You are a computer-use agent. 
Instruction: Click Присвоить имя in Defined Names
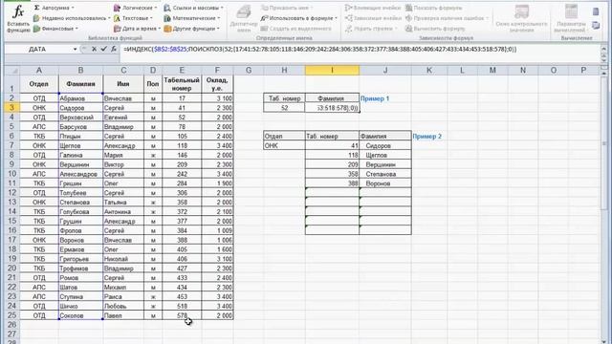pyautogui.click(x=287, y=8)
